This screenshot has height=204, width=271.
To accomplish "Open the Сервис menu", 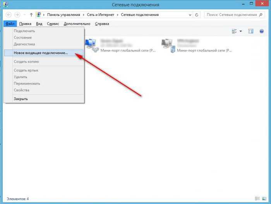I will tap(53, 24).
